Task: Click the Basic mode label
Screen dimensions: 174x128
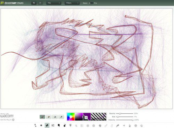Action: tap(85, 3)
